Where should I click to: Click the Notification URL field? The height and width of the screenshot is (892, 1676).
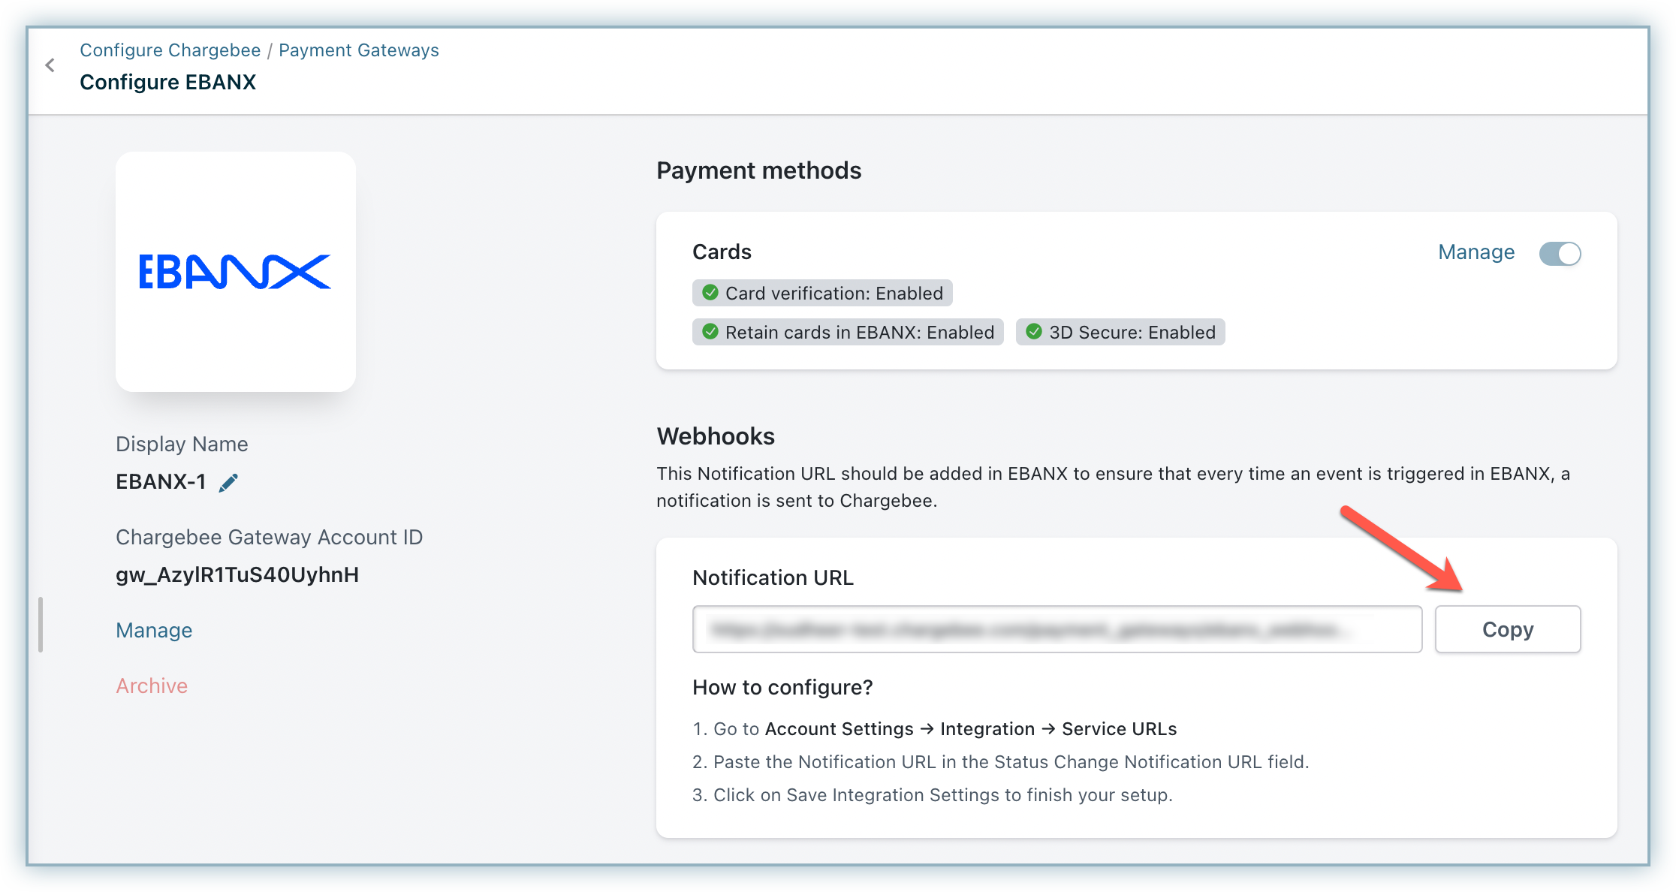pyautogui.click(x=1057, y=629)
